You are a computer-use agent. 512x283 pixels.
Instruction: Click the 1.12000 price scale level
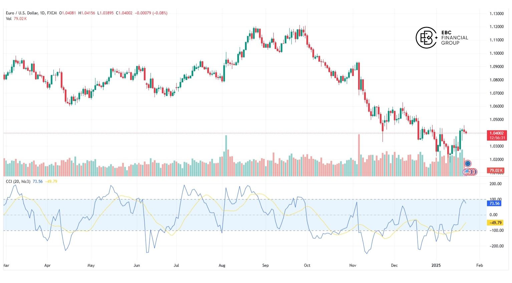496,27
